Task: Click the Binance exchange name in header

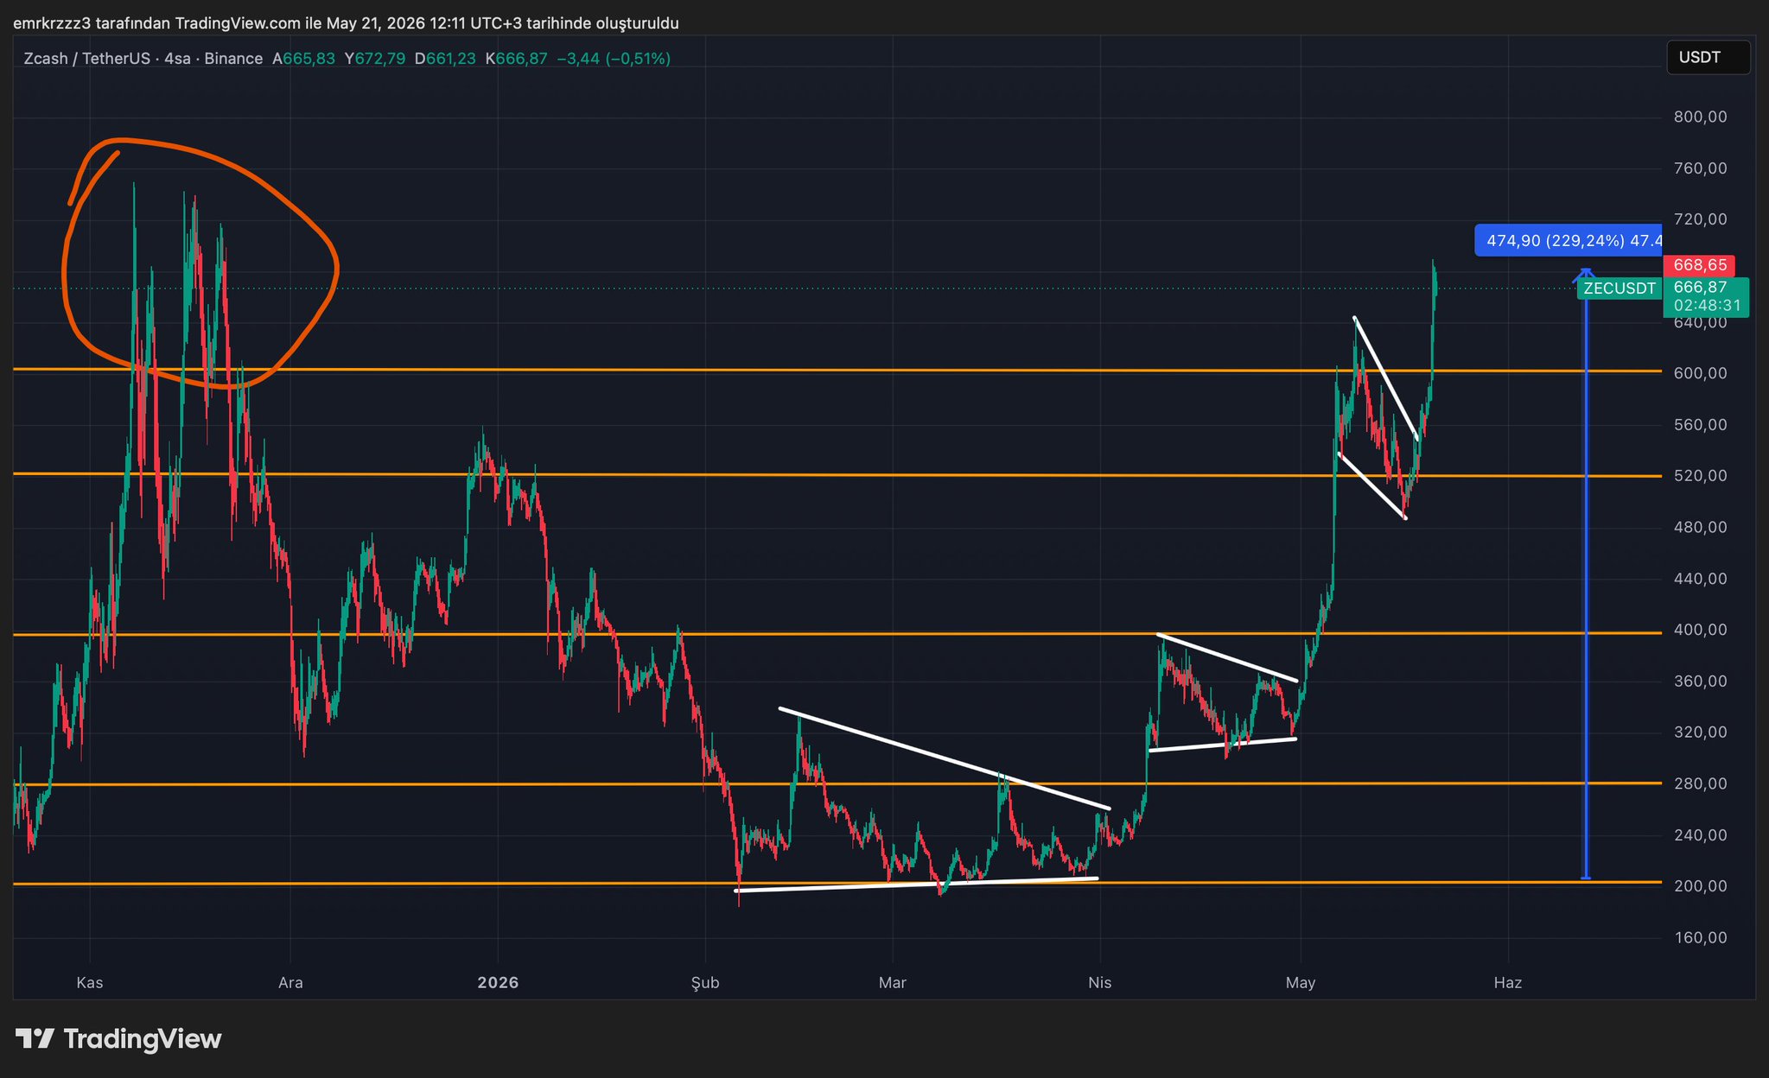Action: tap(233, 59)
